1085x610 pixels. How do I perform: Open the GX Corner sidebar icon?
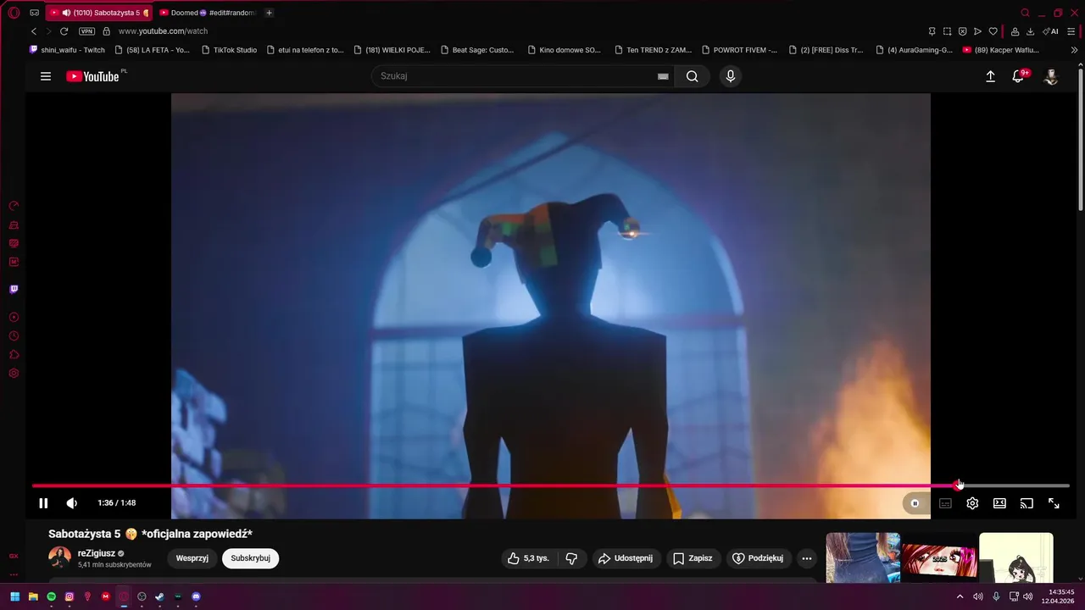(x=14, y=556)
